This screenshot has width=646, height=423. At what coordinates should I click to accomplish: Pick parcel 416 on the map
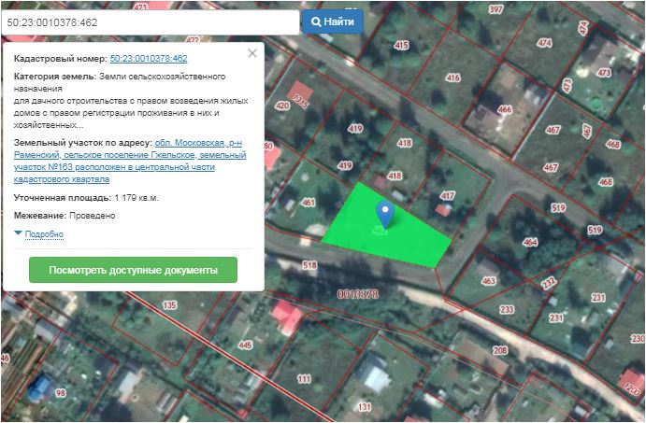(x=452, y=78)
